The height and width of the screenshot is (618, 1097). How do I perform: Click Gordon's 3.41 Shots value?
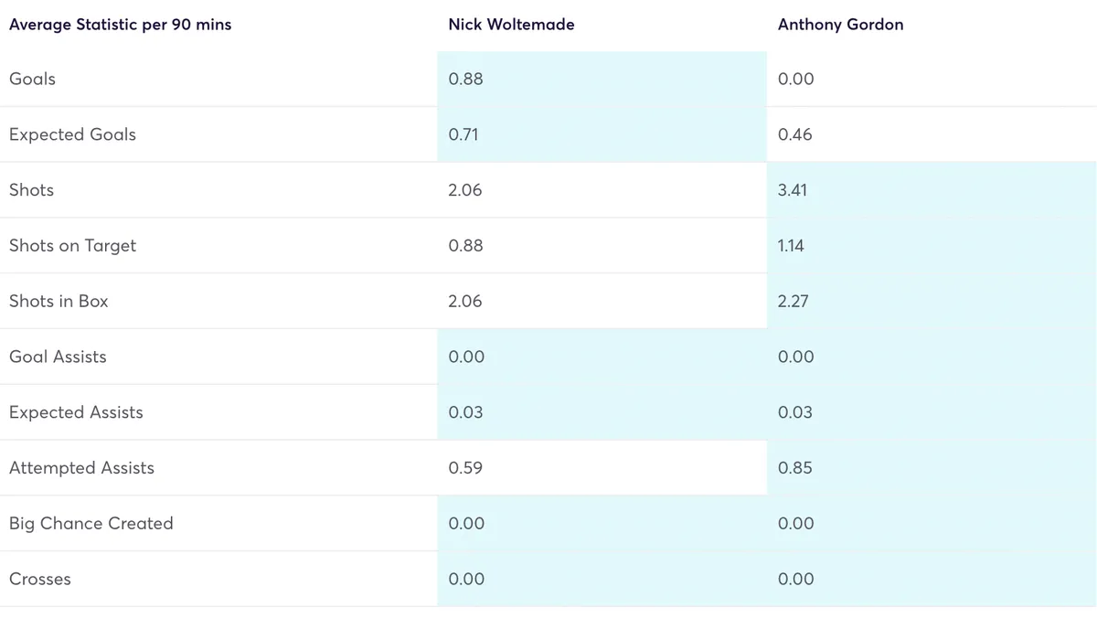[x=793, y=190]
